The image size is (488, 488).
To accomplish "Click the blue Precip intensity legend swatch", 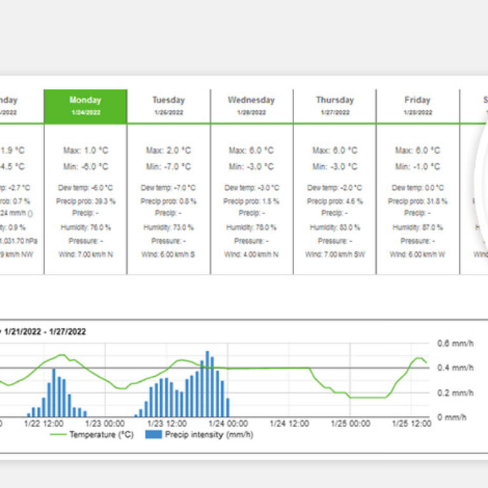I will pos(153,435).
